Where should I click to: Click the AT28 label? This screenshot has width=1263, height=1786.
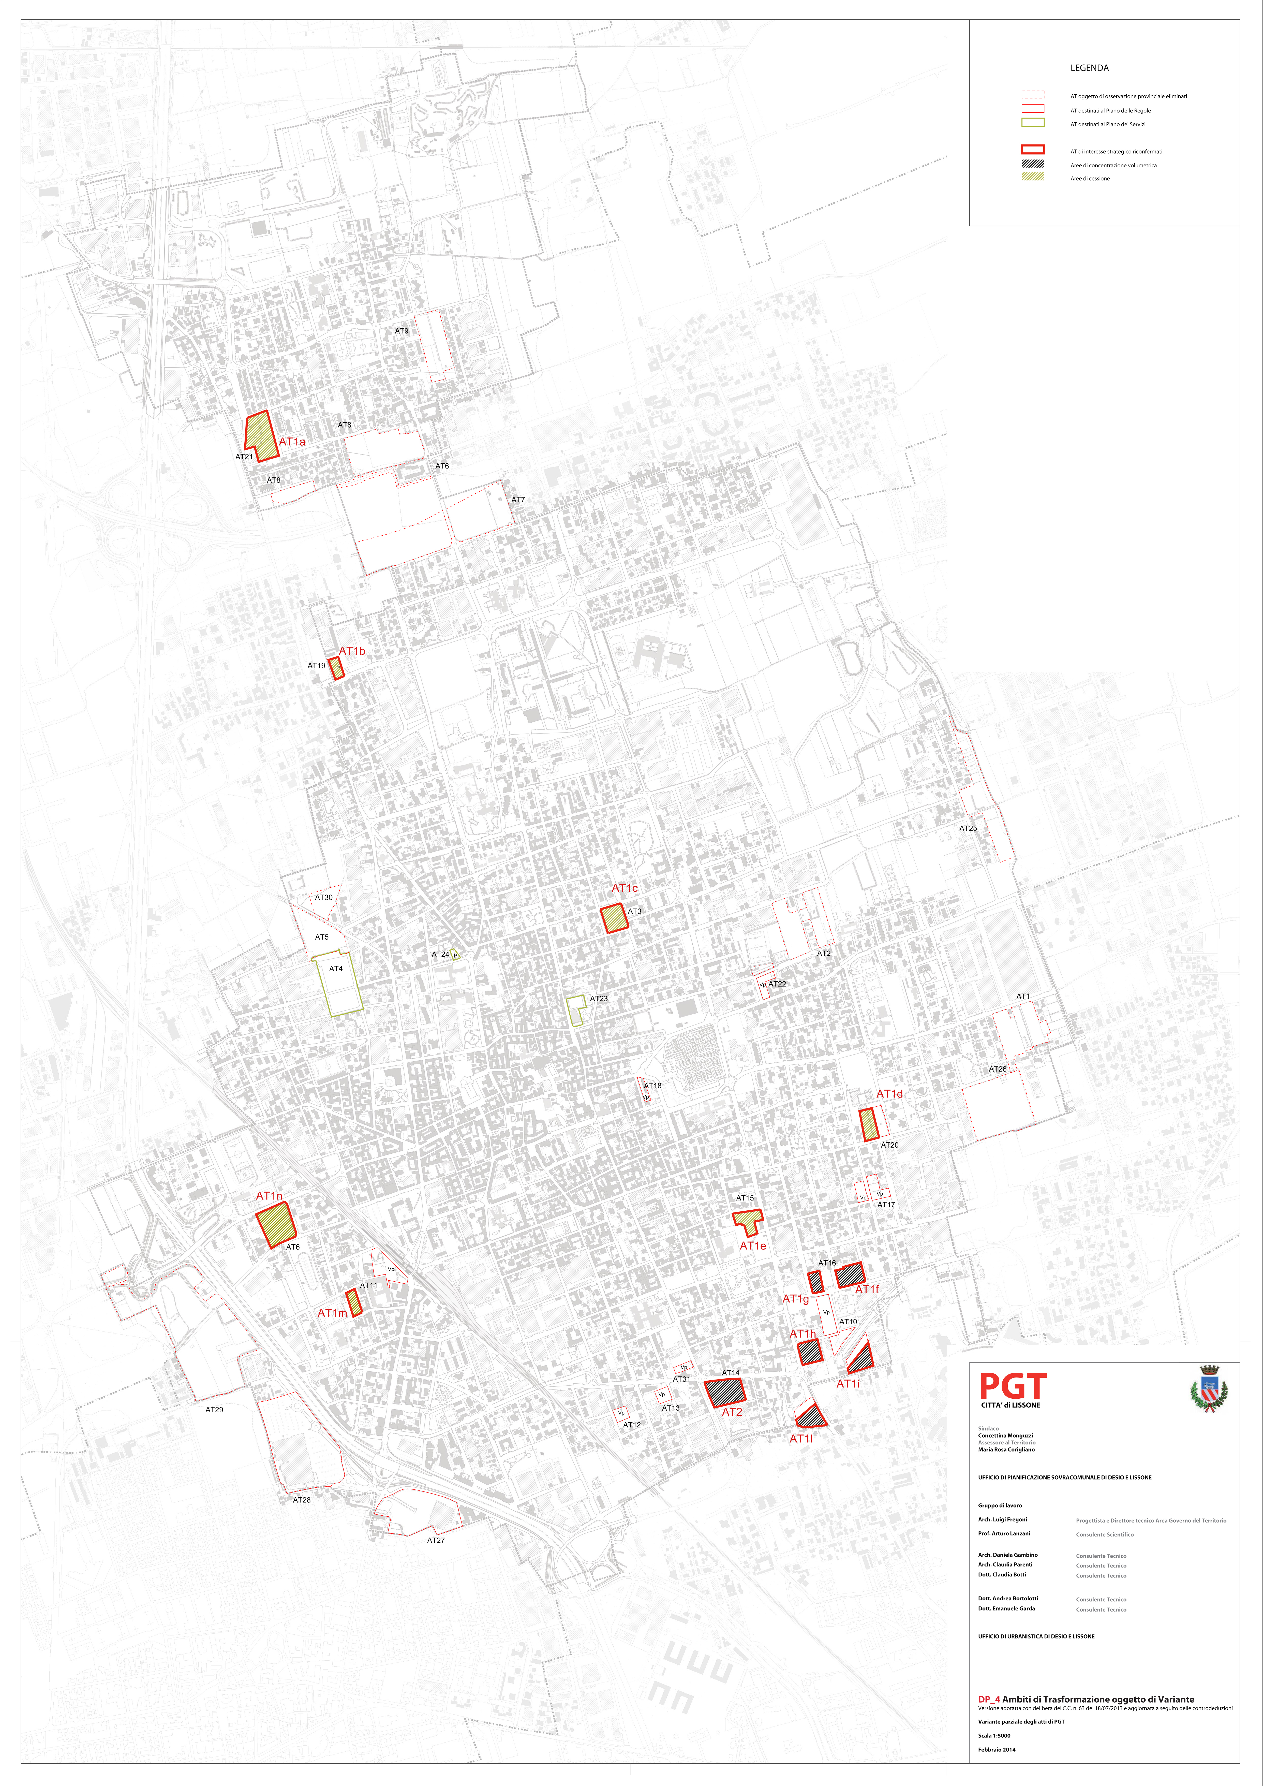[302, 1500]
